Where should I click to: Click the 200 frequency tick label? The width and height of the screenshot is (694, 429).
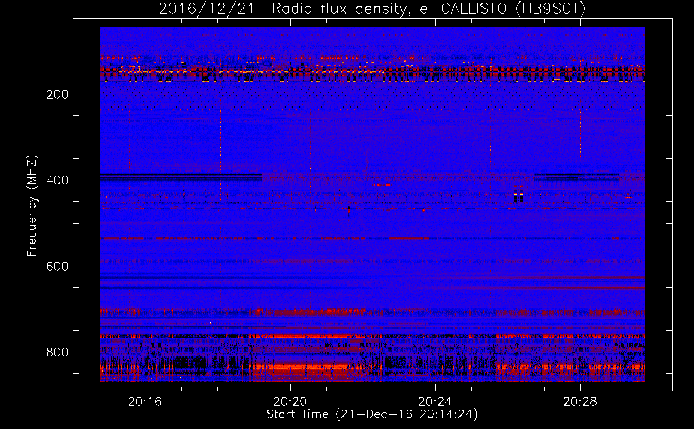[x=57, y=94]
